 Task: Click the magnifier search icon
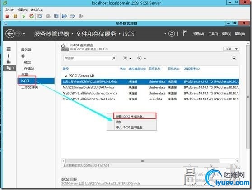click(114, 58)
